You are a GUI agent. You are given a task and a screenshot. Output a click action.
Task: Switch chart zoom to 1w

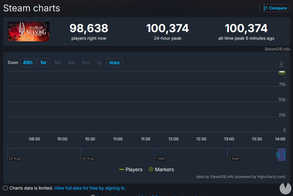pos(43,63)
